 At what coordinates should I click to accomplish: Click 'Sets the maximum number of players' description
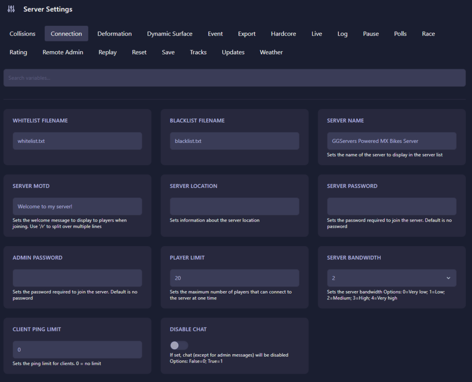coord(230,295)
